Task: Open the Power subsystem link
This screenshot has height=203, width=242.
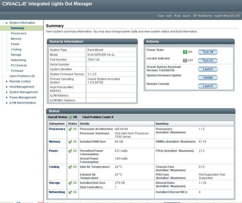Action: point(53,151)
